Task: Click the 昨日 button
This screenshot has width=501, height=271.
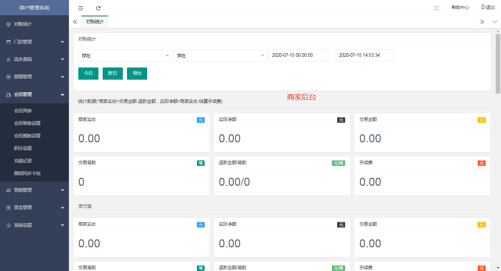Action: tap(113, 73)
